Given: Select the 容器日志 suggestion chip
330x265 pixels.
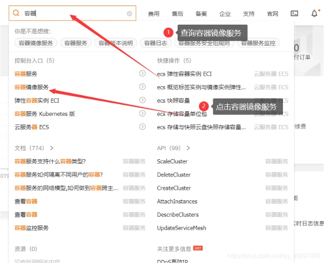Looking at the screenshot, I should [156, 43].
